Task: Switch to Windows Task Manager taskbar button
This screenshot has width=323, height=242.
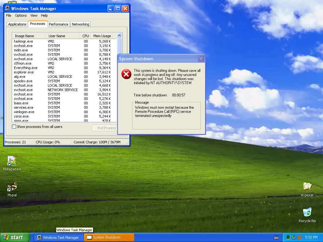Action: coord(58,238)
